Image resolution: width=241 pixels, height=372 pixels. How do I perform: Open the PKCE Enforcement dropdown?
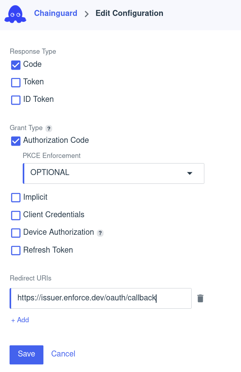pyautogui.click(x=114, y=173)
